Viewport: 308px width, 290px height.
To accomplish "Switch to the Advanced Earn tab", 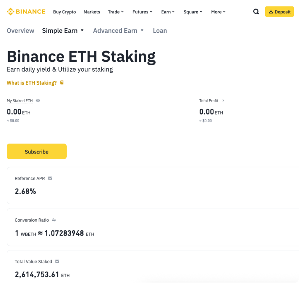I will tap(118, 31).
